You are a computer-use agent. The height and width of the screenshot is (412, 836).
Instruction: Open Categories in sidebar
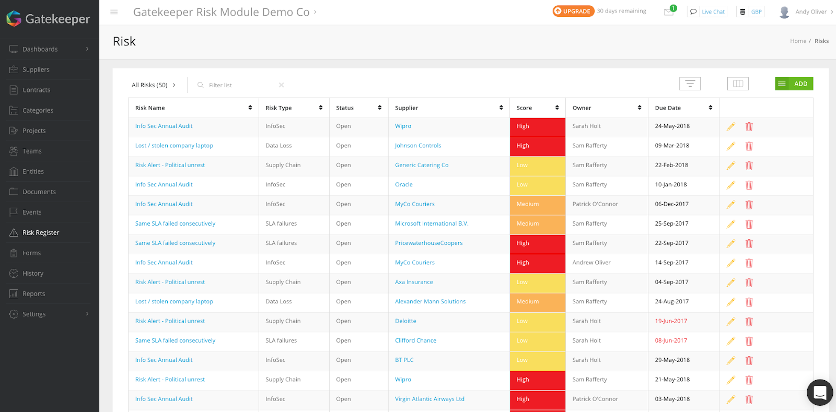click(x=38, y=110)
